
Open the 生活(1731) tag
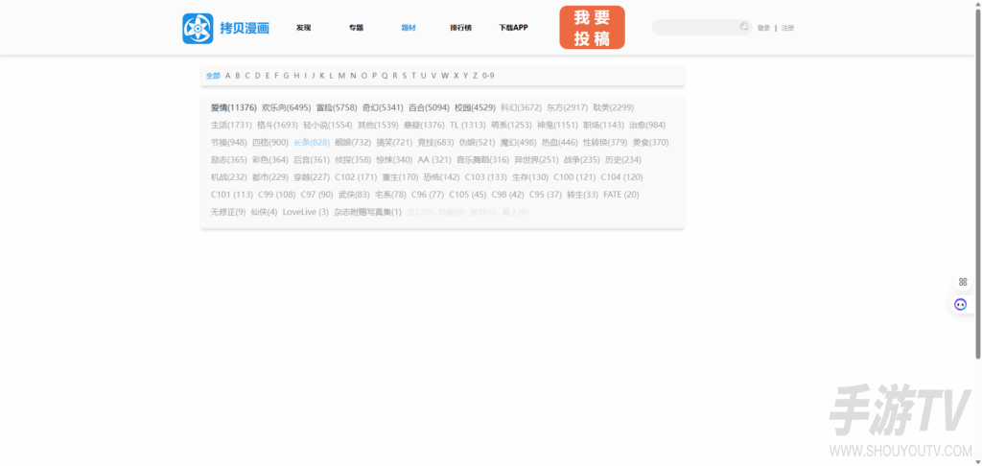click(x=231, y=126)
